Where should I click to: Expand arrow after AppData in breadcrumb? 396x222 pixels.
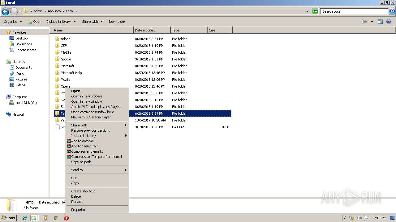click(63, 11)
